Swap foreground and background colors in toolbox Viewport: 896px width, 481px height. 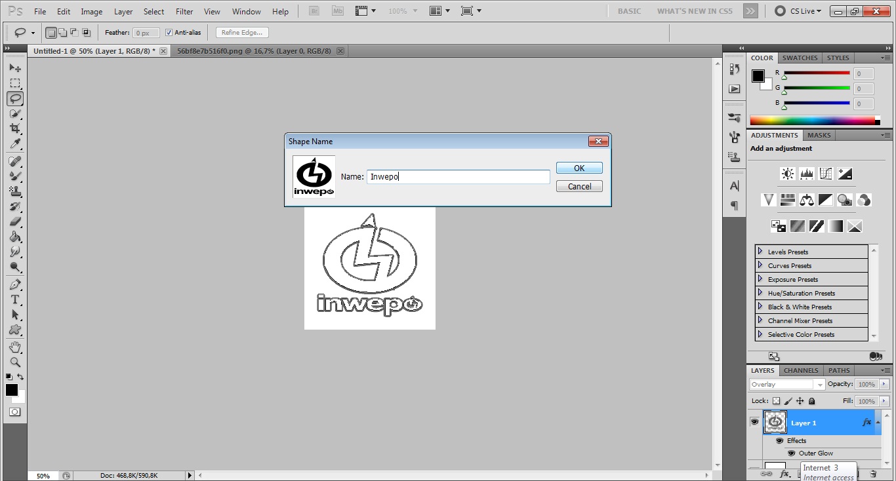(20, 377)
